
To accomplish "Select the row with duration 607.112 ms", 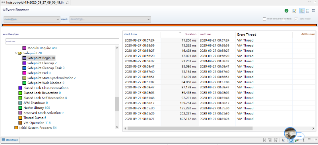I will point(219,119).
